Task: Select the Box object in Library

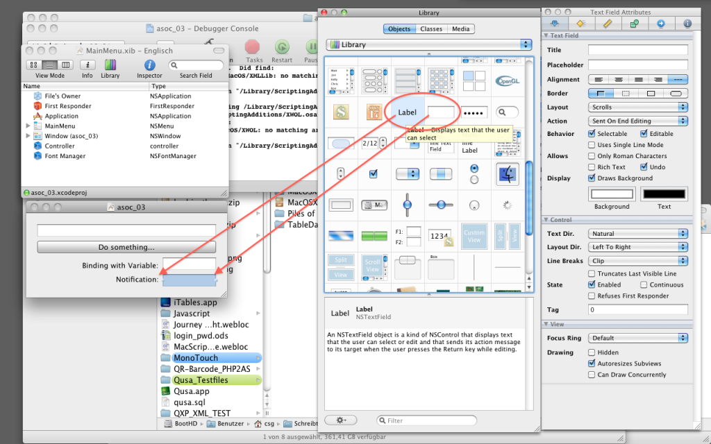Action: (441, 267)
